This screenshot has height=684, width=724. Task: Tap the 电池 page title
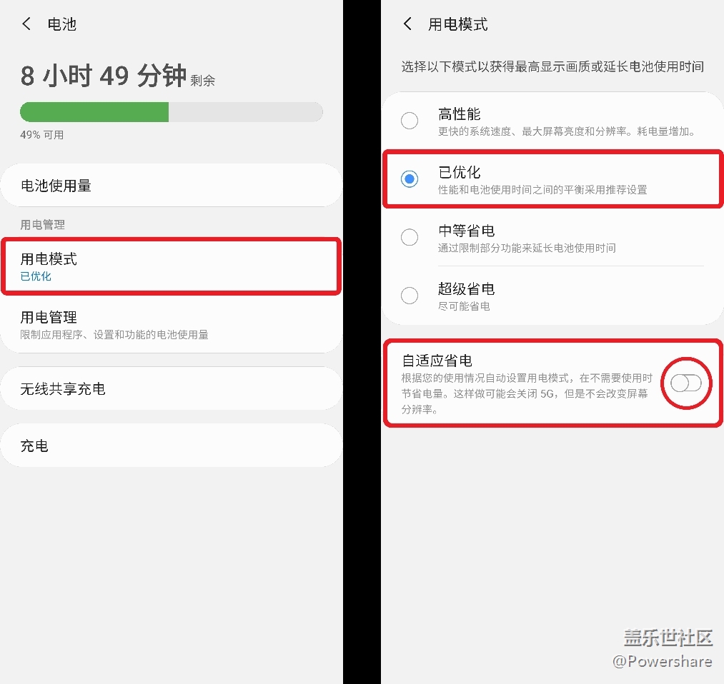point(61,24)
